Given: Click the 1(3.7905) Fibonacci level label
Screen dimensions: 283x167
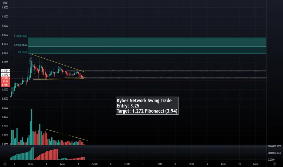Looking at the screenshot, I should [x=22, y=52].
